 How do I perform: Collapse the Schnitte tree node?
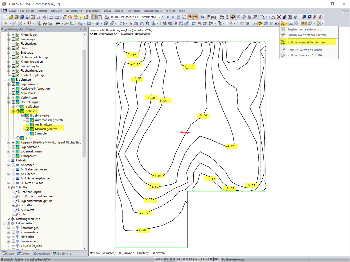[x=4, y=188]
